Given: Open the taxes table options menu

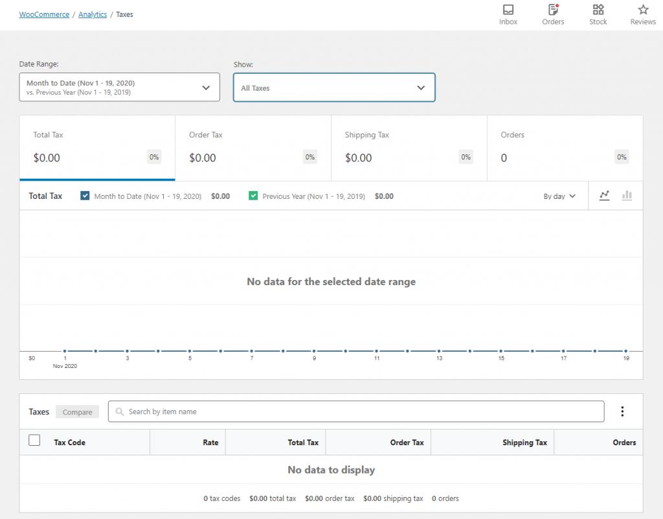Looking at the screenshot, I should pyautogui.click(x=622, y=411).
